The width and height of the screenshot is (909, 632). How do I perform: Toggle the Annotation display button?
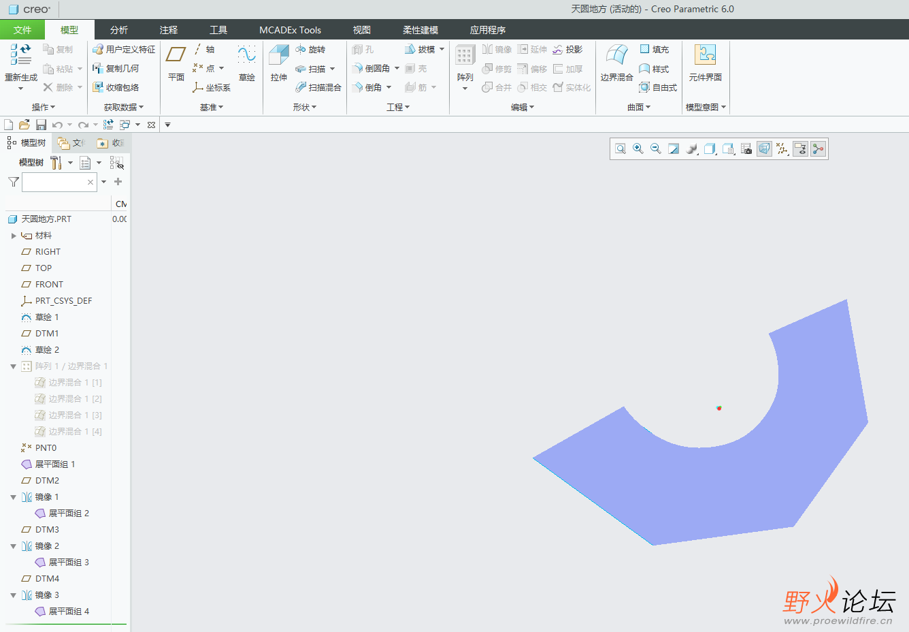click(800, 149)
